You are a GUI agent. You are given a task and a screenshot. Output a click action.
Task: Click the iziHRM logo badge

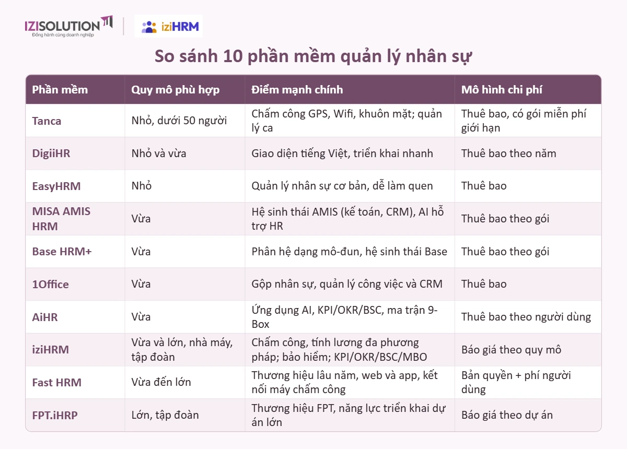pyautogui.click(x=169, y=26)
